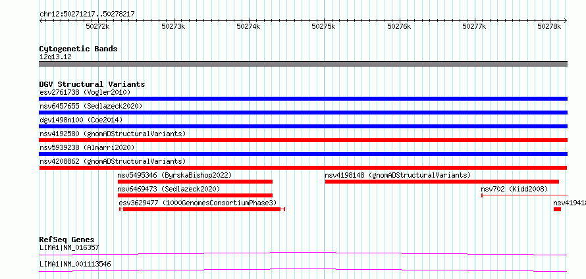Select the magenta line under LIMA1|NM_016357
The height and width of the screenshot is (279, 586).
coord(303,254)
